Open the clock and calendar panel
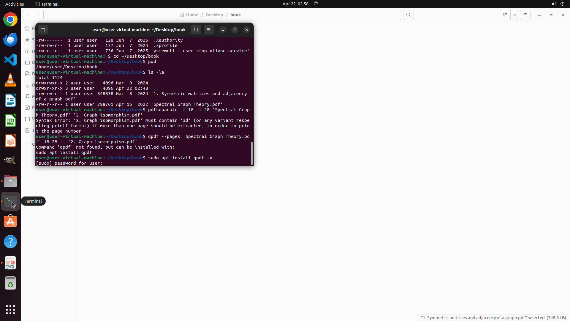 click(295, 4)
